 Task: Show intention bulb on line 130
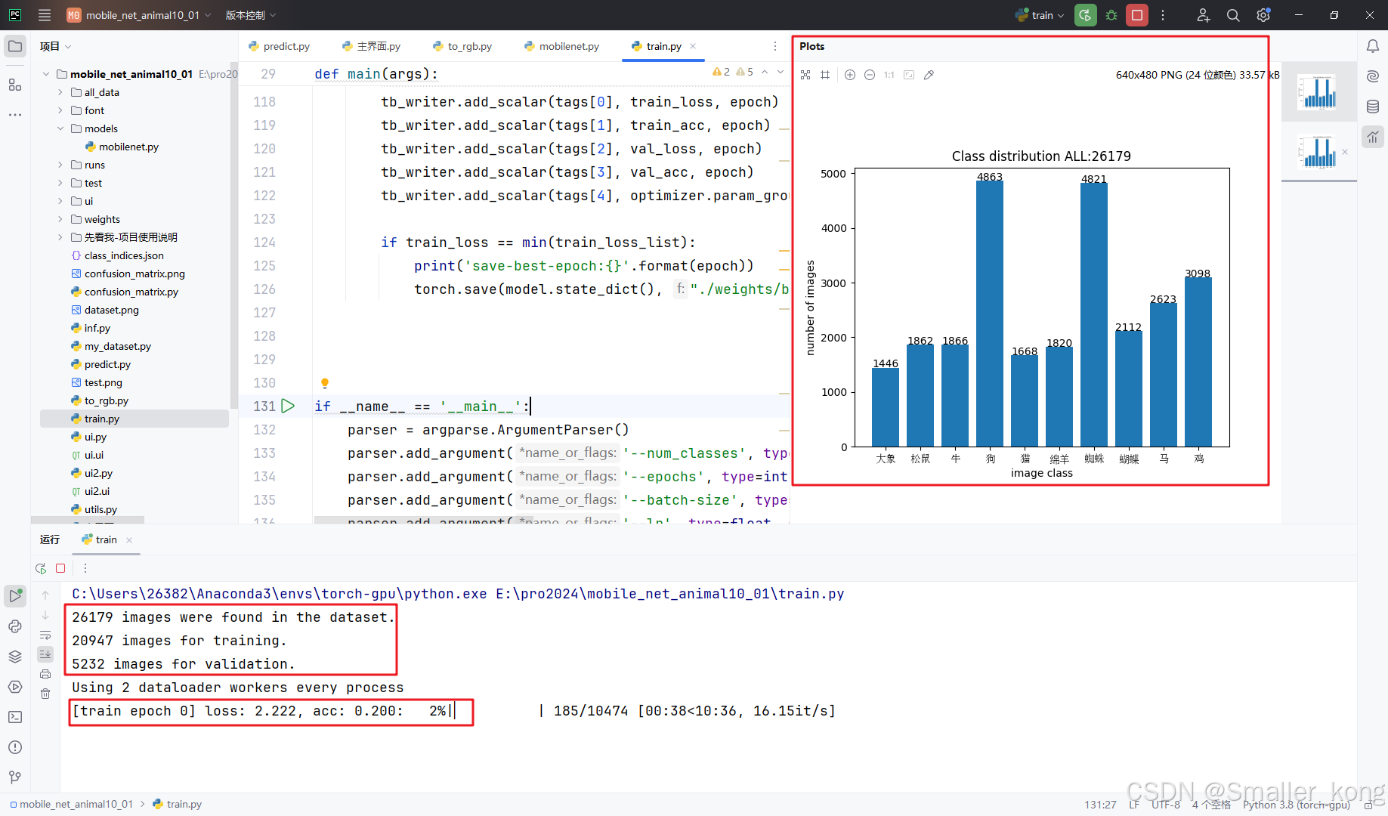pyautogui.click(x=325, y=383)
